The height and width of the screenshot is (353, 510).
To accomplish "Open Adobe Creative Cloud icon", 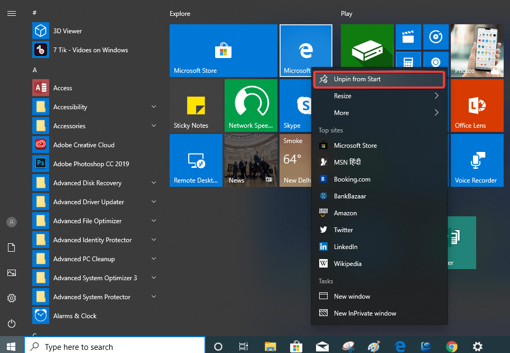I will [41, 145].
